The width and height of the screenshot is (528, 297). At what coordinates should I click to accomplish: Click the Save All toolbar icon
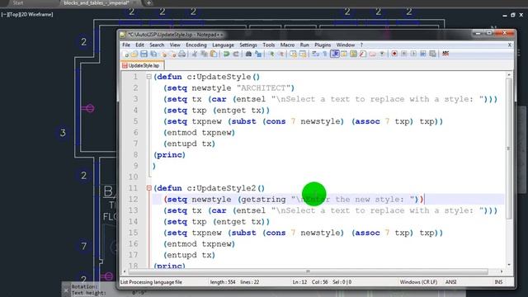pos(153,54)
